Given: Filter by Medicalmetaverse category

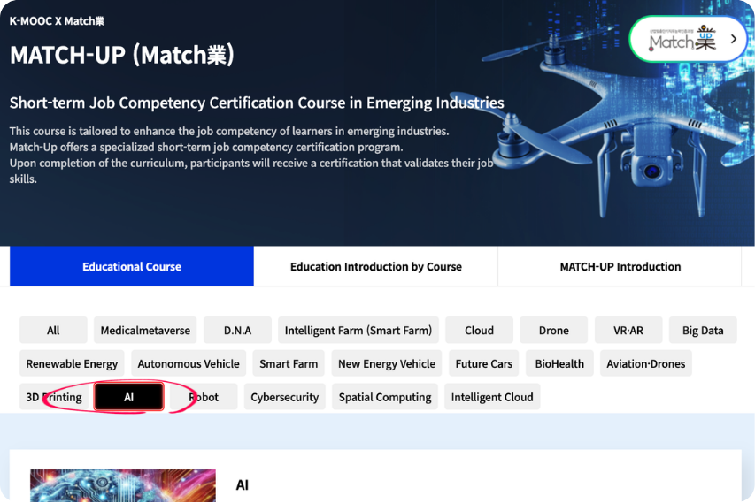Looking at the screenshot, I should coord(145,331).
